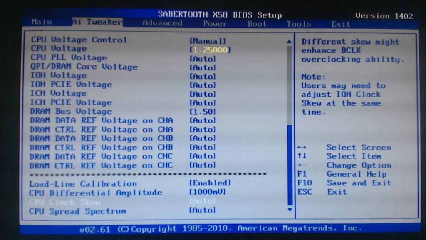Screen dimensions: 426x240
Task: Open highlighted CPU Clock Skew Auto value
Action: pyautogui.click(x=203, y=201)
